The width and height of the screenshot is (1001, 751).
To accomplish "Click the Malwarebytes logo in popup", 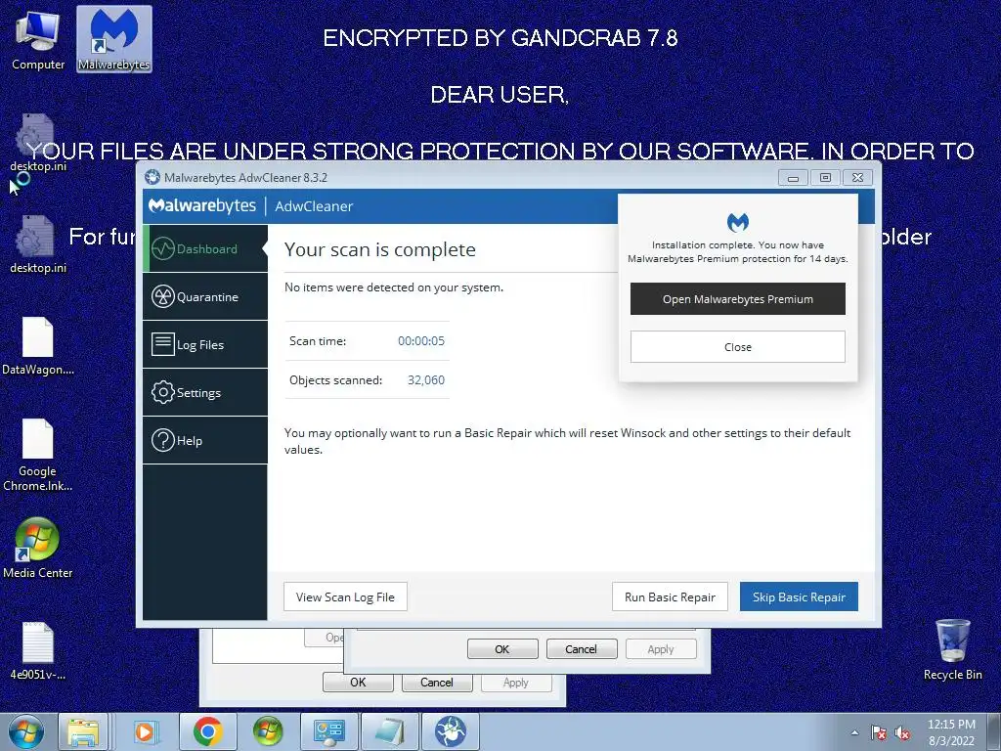I will [738, 222].
